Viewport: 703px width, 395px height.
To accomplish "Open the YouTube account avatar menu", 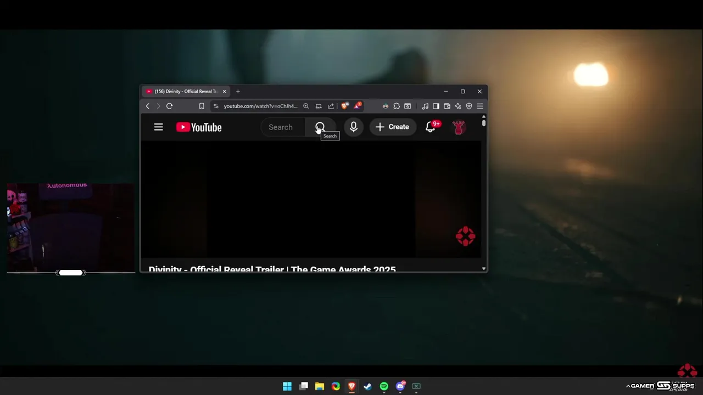I will pos(459,127).
